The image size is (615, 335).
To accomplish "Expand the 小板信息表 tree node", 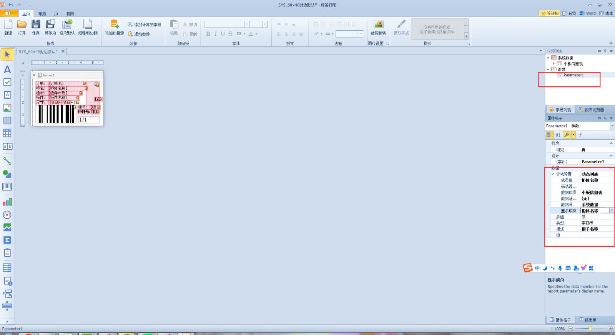I will coord(553,64).
